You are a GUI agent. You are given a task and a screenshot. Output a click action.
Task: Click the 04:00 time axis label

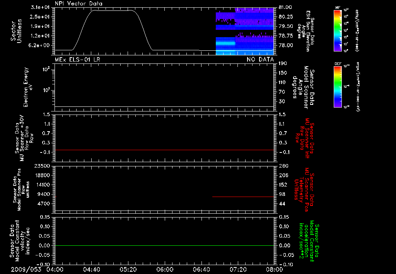coord(55,269)
